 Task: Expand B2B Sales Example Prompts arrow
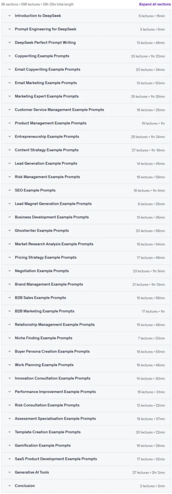[9, 298]
